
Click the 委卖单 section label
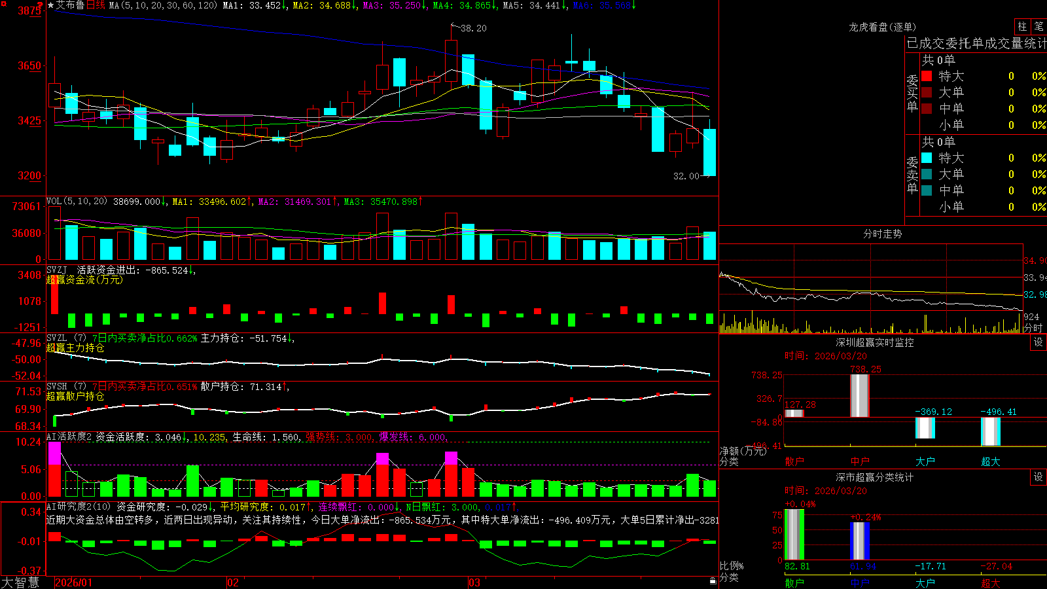click(x=912, y=175)
